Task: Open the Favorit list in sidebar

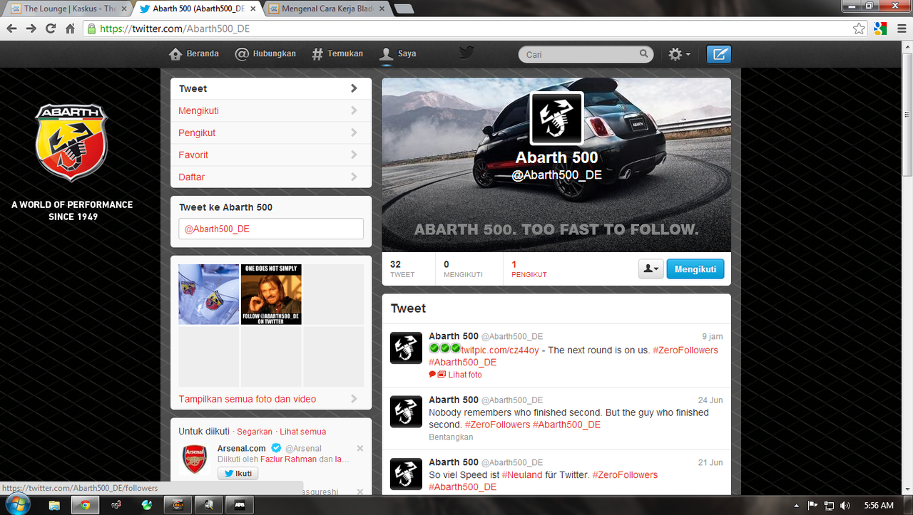Action: (x=270, y=155)
